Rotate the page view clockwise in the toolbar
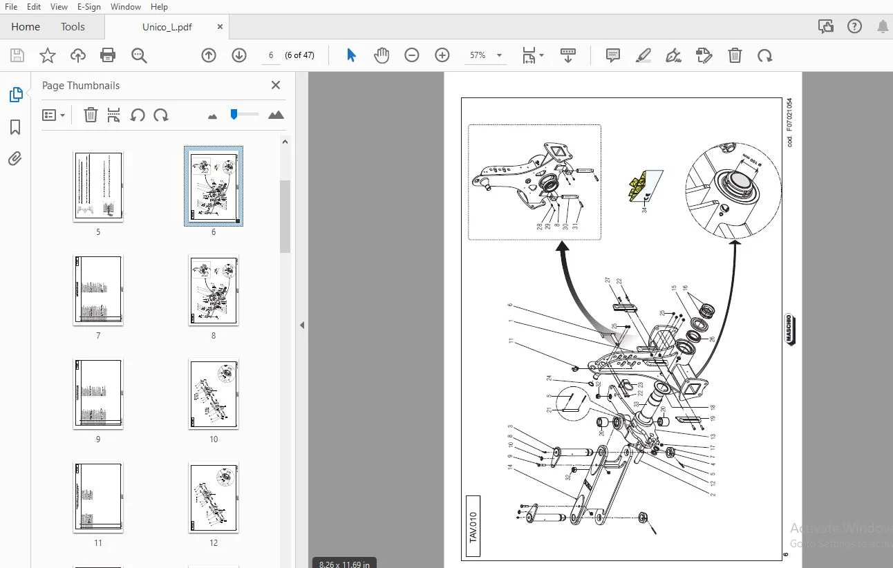893x568 pixels. point(764,55)
